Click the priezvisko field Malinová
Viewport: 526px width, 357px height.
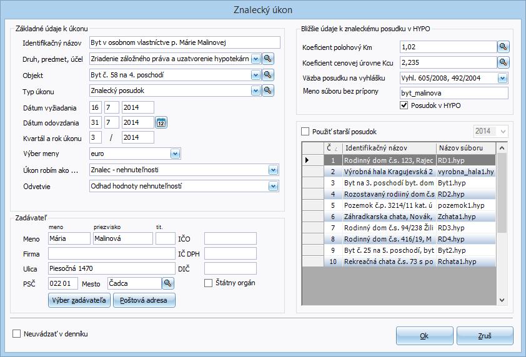123,238
